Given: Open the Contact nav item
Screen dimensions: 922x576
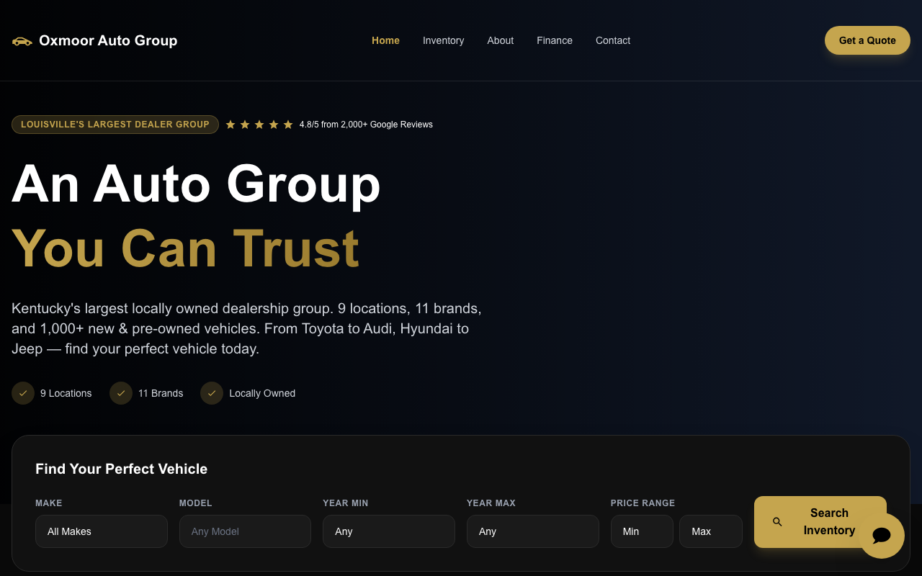Looking at the screenshot, I should click(613, 40).
